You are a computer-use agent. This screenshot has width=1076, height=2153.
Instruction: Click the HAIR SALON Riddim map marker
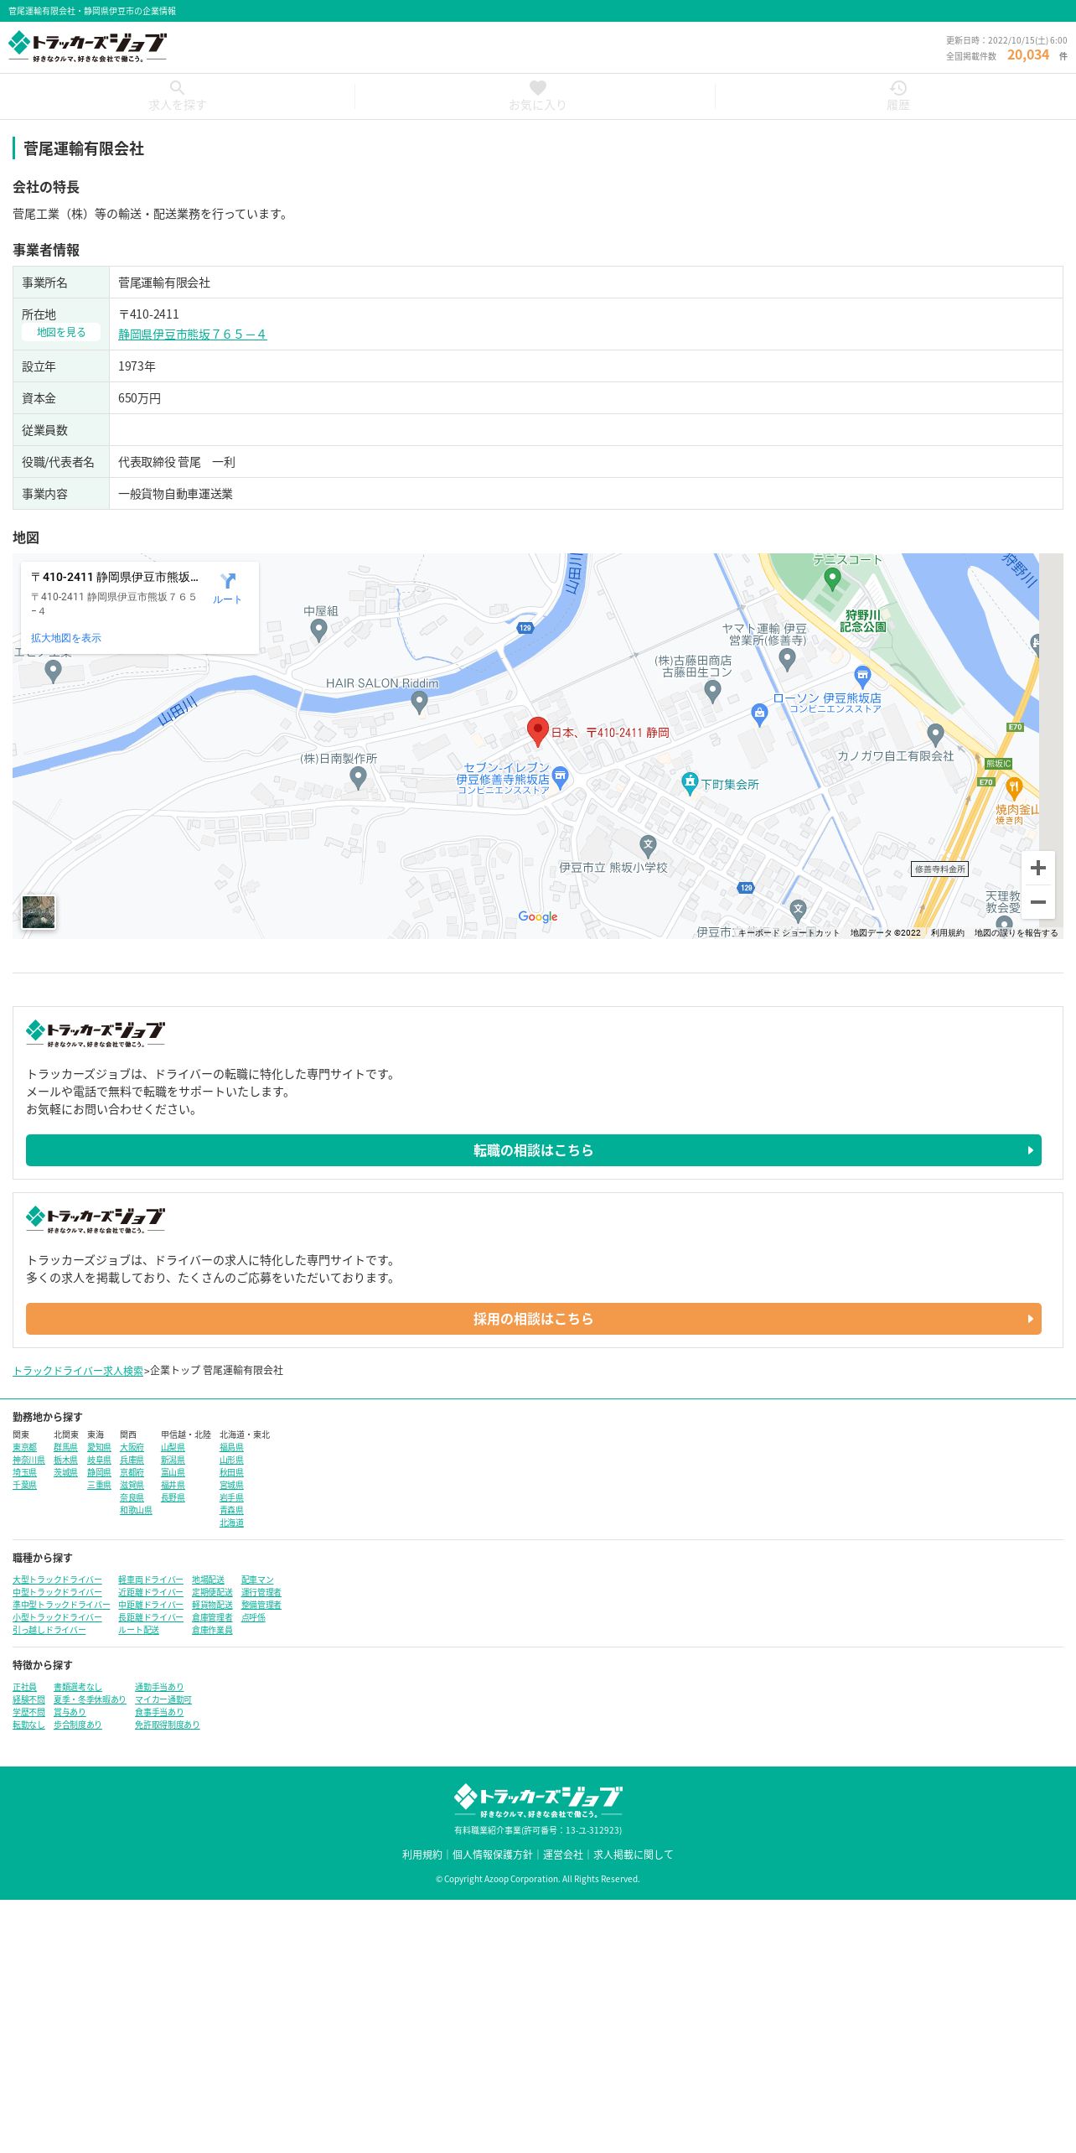tap(420, 703)
